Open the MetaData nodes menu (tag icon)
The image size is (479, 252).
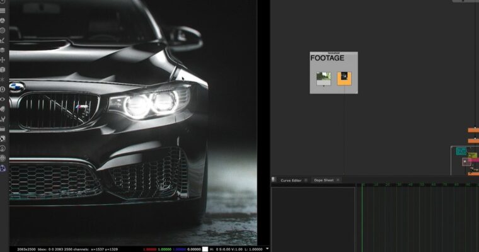(x=3, y=109)
